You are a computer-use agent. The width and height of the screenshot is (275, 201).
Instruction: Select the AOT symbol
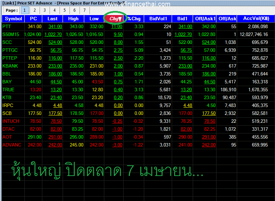tap(7, 137)
